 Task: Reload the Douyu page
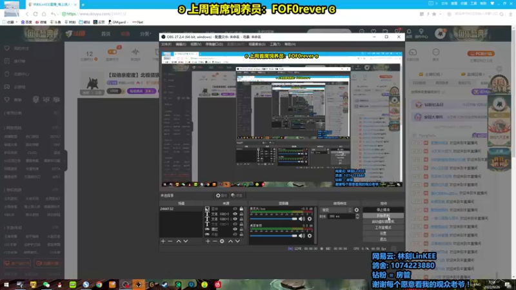click(x=35, y=14)
